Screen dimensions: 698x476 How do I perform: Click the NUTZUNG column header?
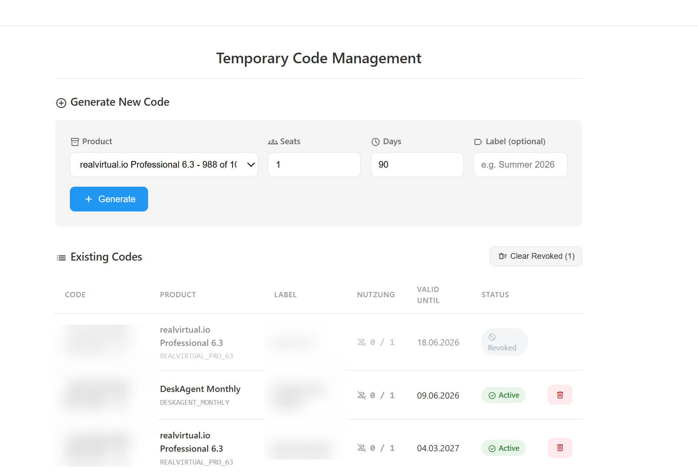(376, 295)
